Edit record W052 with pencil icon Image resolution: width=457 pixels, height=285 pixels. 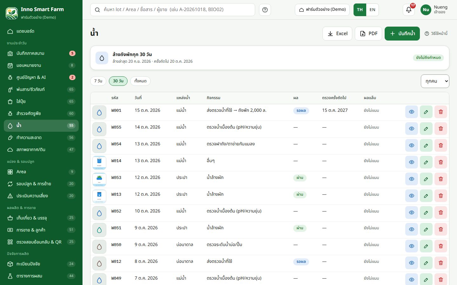point(426,212)
